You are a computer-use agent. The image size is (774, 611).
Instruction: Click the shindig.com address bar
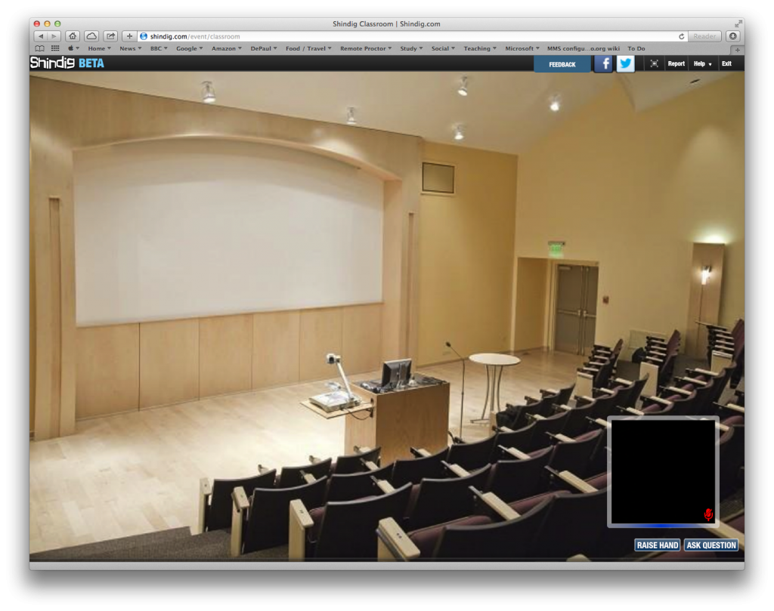(408, 36)
